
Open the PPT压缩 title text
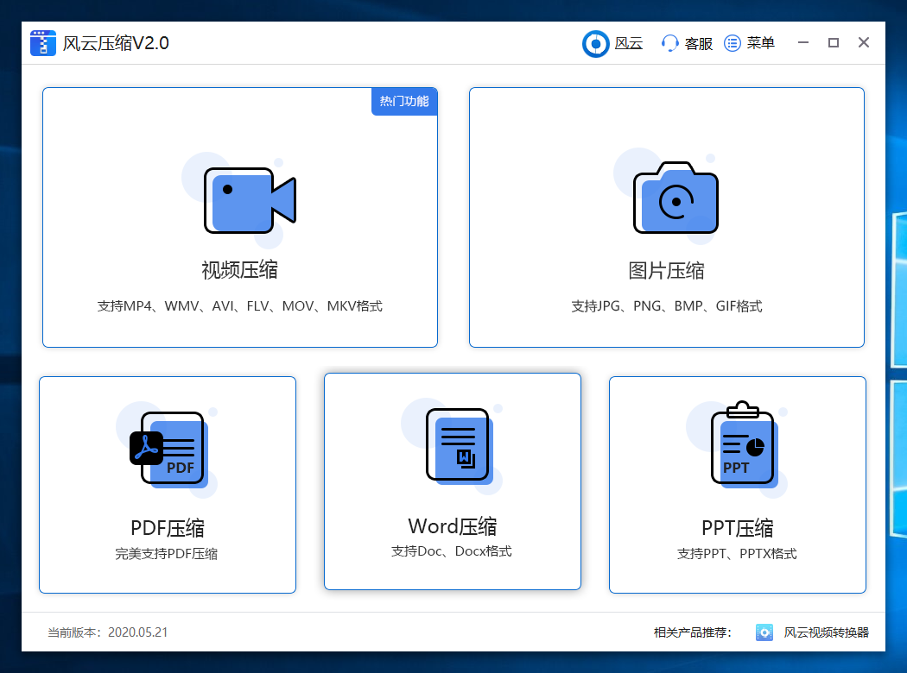point(738,528)
